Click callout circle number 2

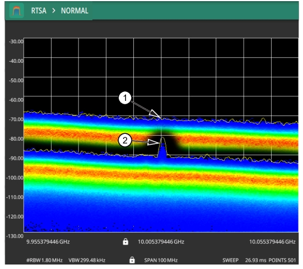coord(125,140)
